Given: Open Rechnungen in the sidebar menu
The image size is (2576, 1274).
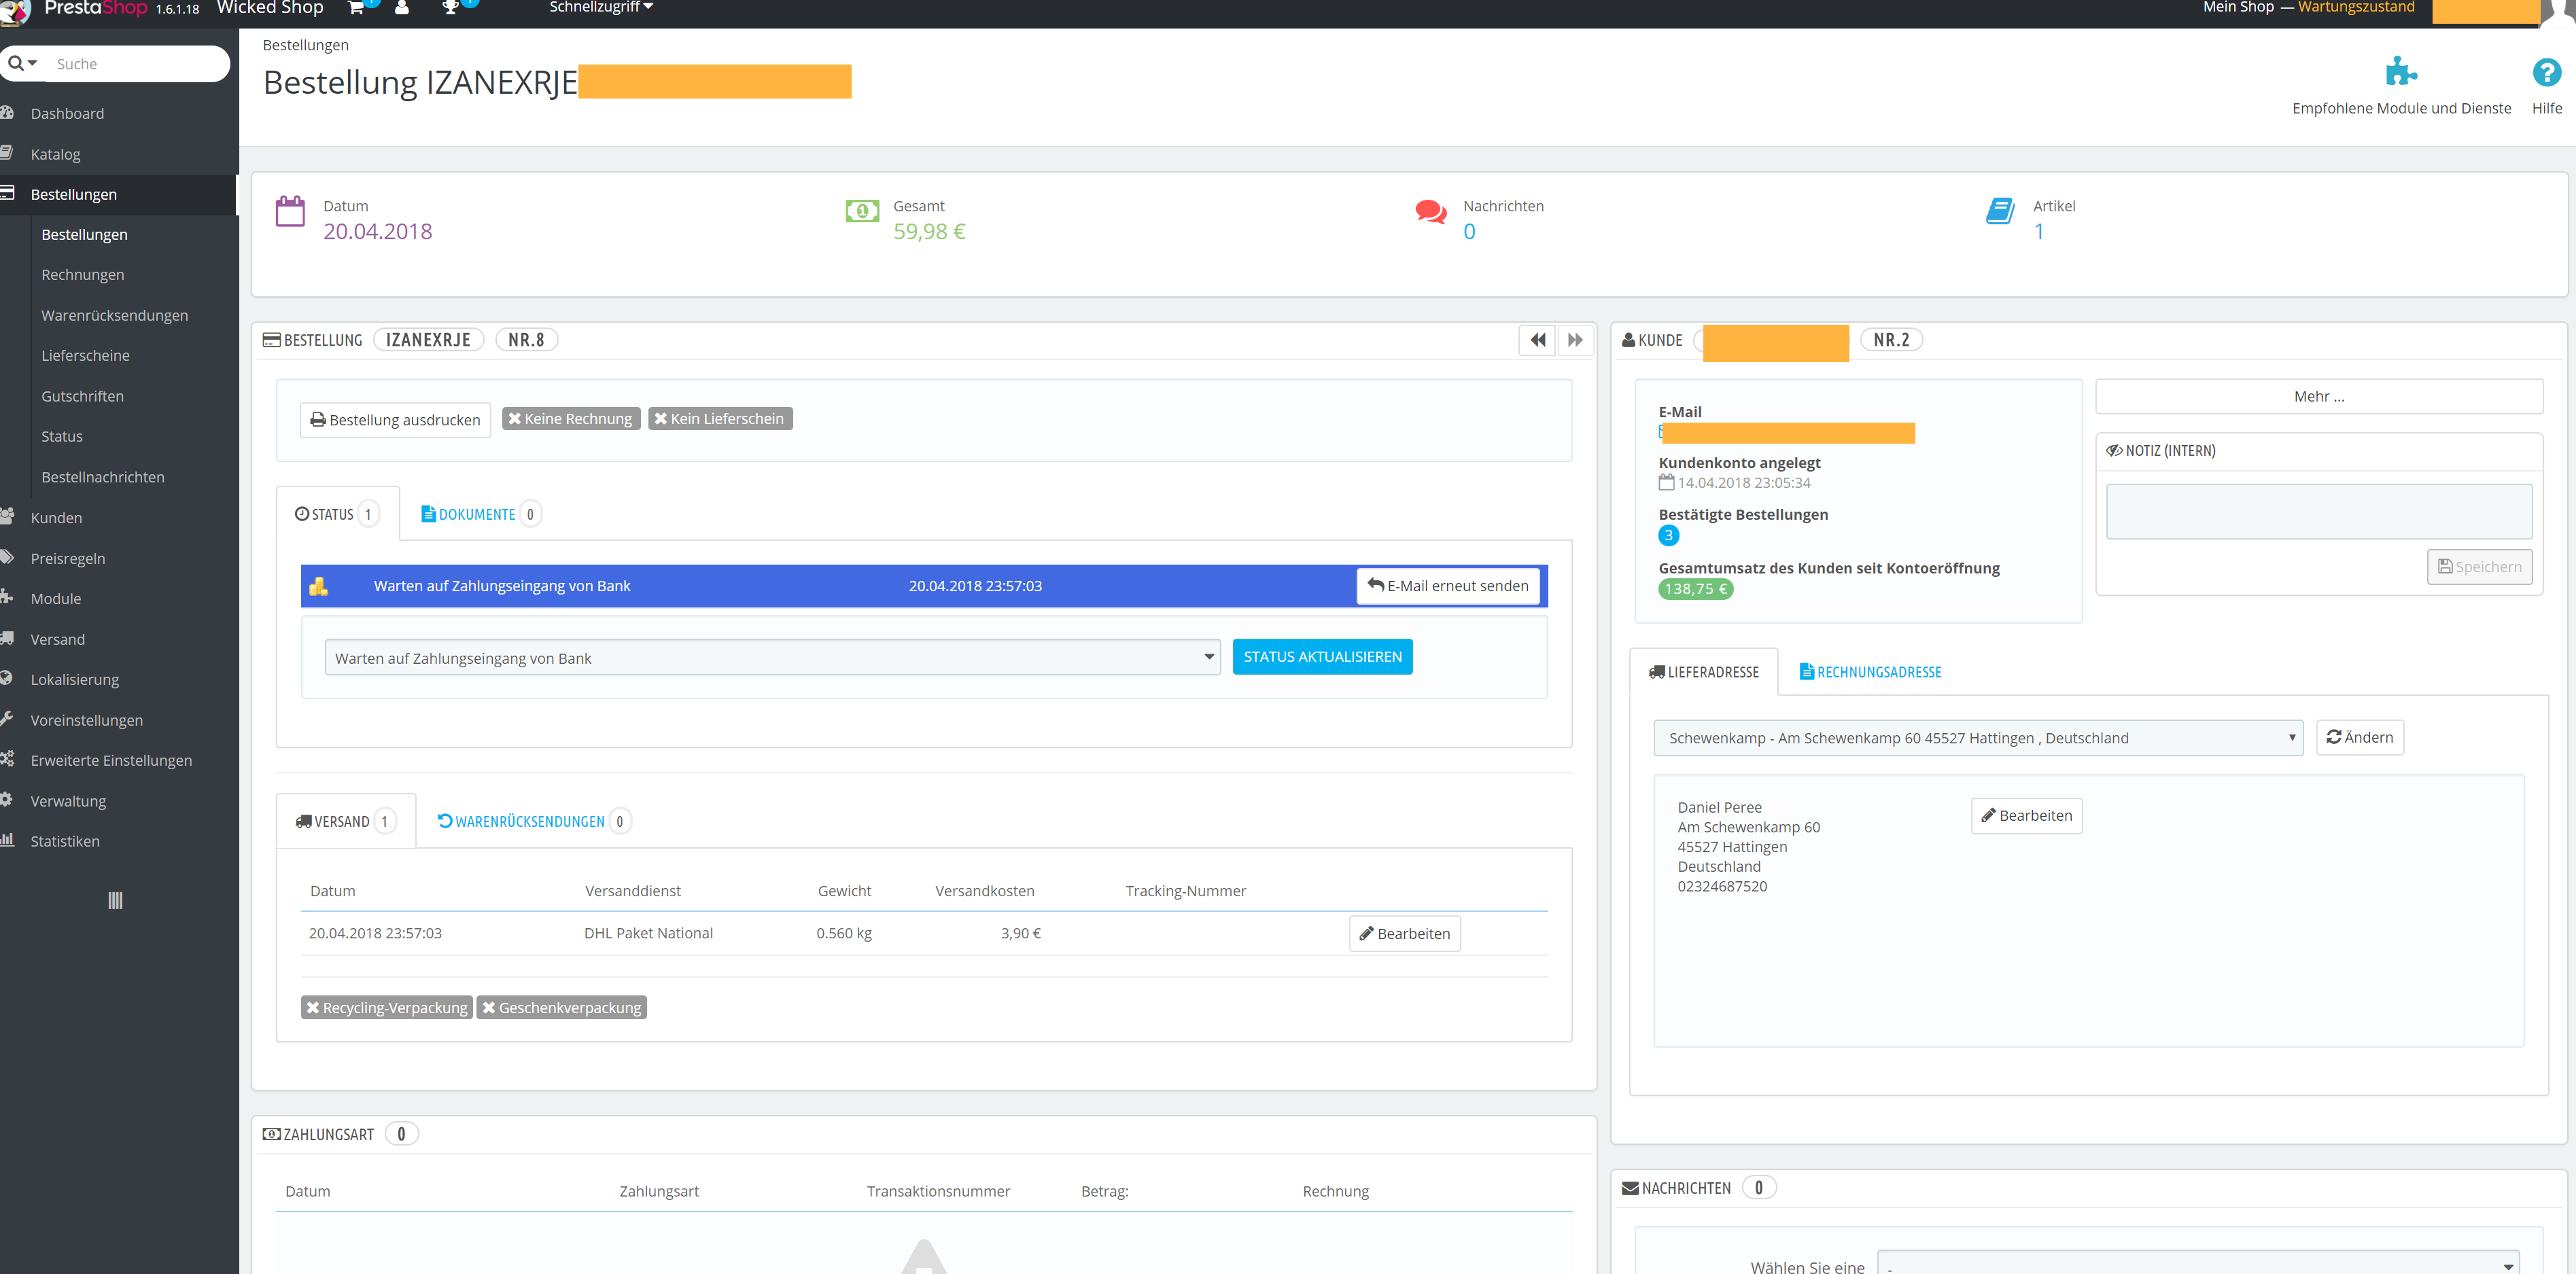Looking at the screenshot, I should coord(83,274).
